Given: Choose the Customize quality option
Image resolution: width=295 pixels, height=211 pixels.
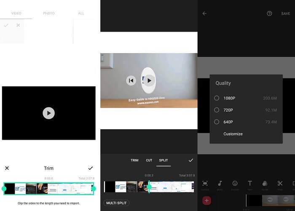Looking at the screenshot, I should [x=233, y=134].
